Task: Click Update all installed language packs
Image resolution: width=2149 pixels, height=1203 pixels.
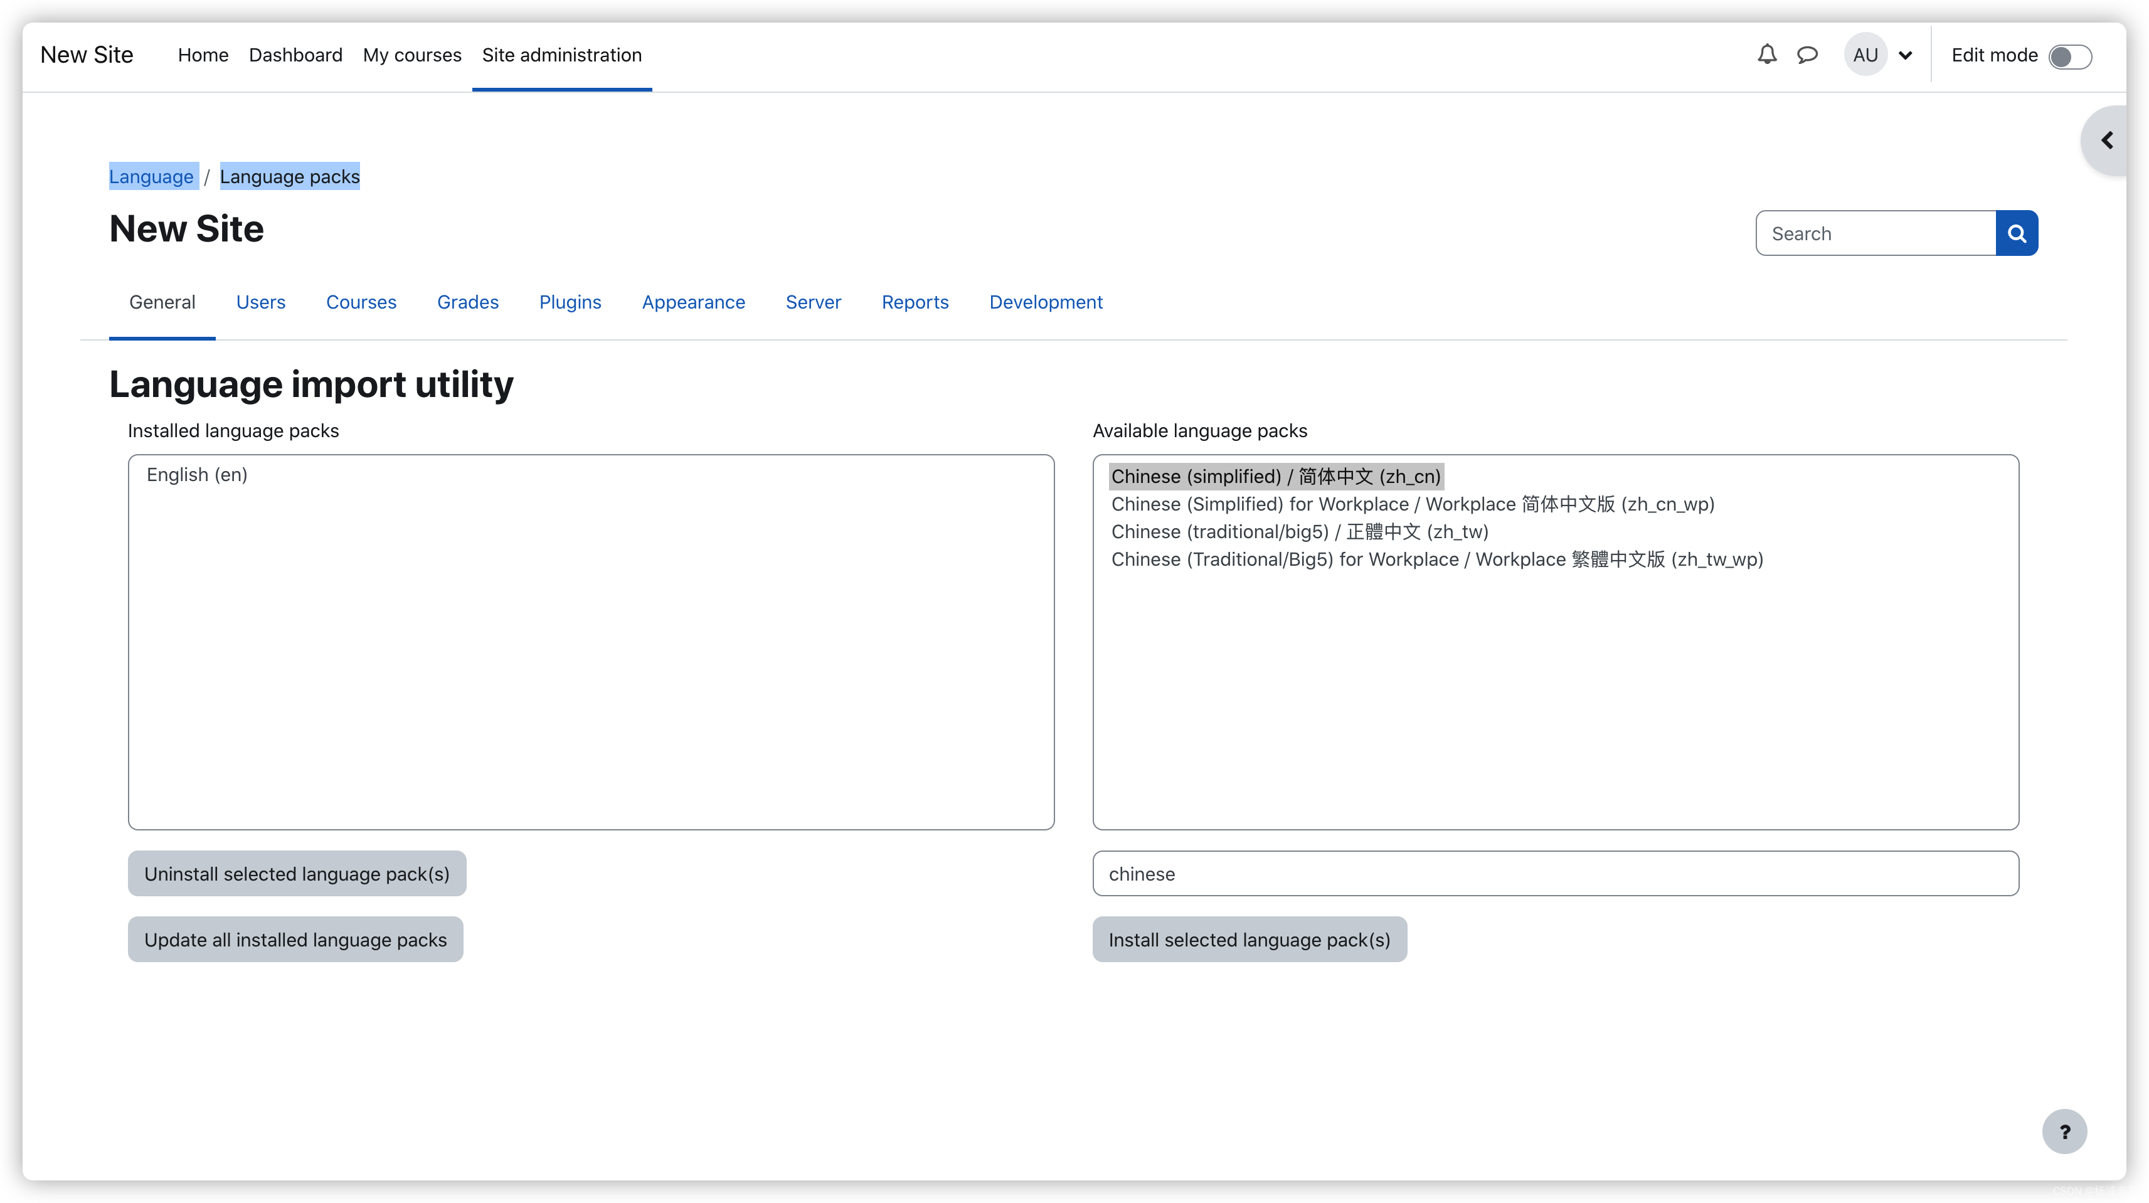Action: click(x=295, y=939)
